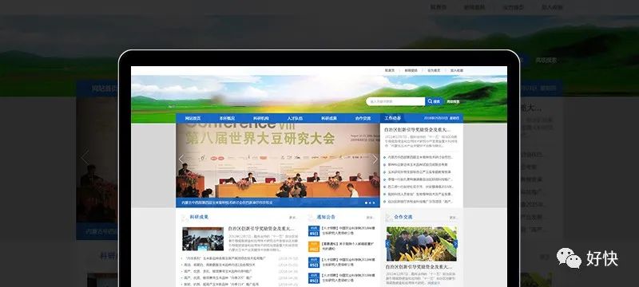Click the keyword search input field
Image resolution: width=639 pixels, height=287 pixels.
(x=395, y=101)
